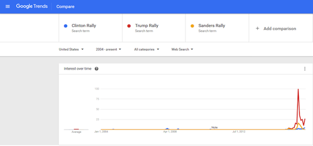This screenshot has width=313, height=146.
Task: Click the plus icon beside Add comparison
Action: tap(258, 29)
